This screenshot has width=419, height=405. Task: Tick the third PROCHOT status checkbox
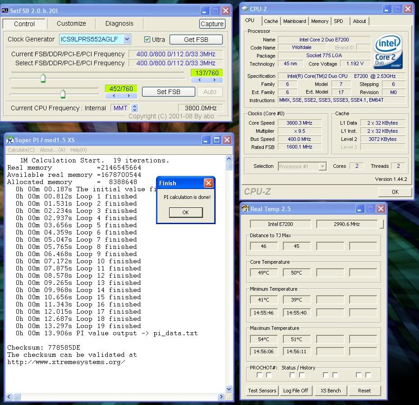point(326,375)
